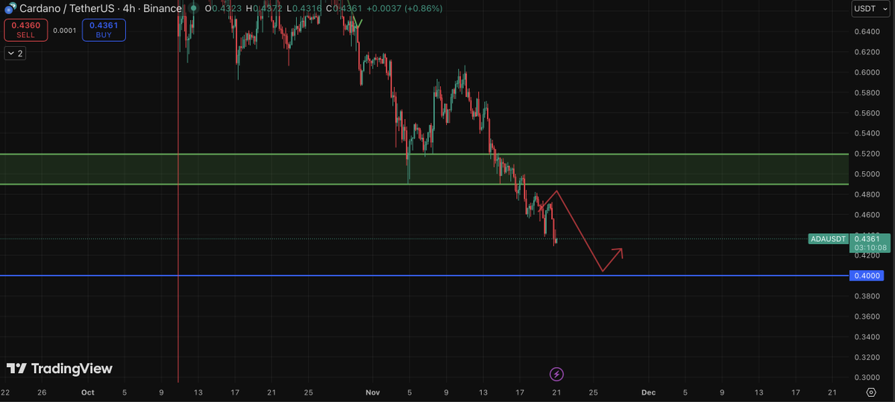Click the 0.6400 price axis label
Screen dimensions: 895x402
(x=868, y=32)
